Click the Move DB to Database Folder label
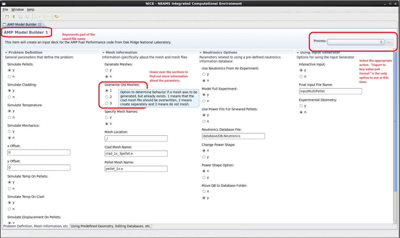This screenshot has width=400, height=238. click(225, 186)
